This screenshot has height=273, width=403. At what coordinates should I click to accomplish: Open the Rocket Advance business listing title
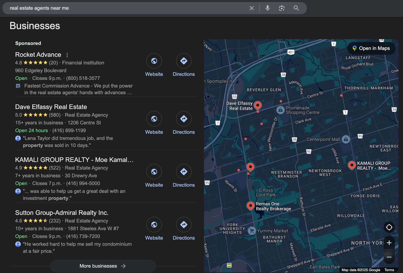pyautogui.click(x=38, y=55)
